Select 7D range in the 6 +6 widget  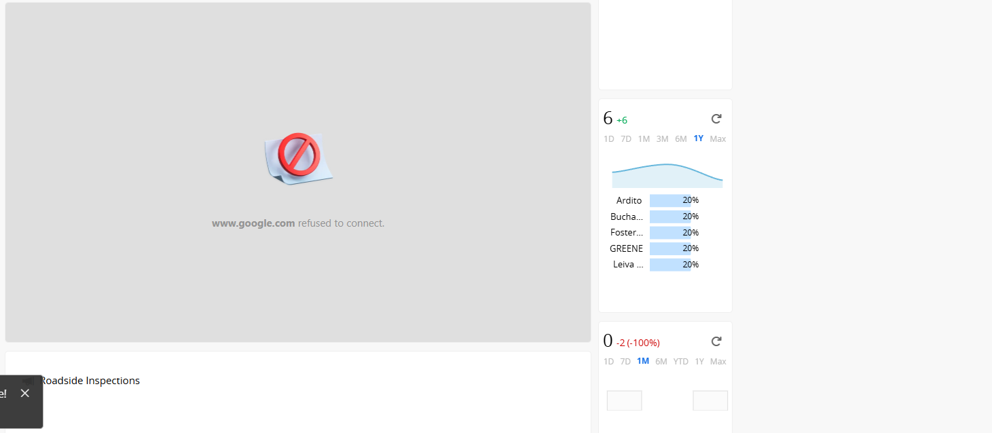point(626,138)
